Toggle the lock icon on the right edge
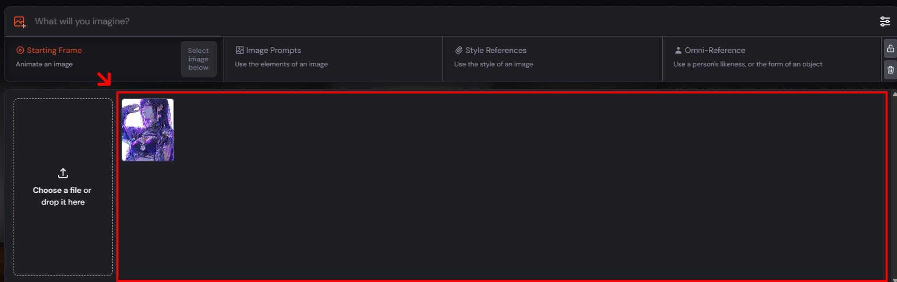The image size is (897, 282). click(890, 49)
